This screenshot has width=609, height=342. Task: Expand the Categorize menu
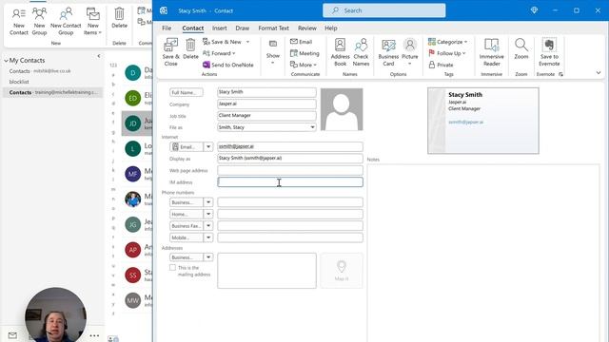448,42
